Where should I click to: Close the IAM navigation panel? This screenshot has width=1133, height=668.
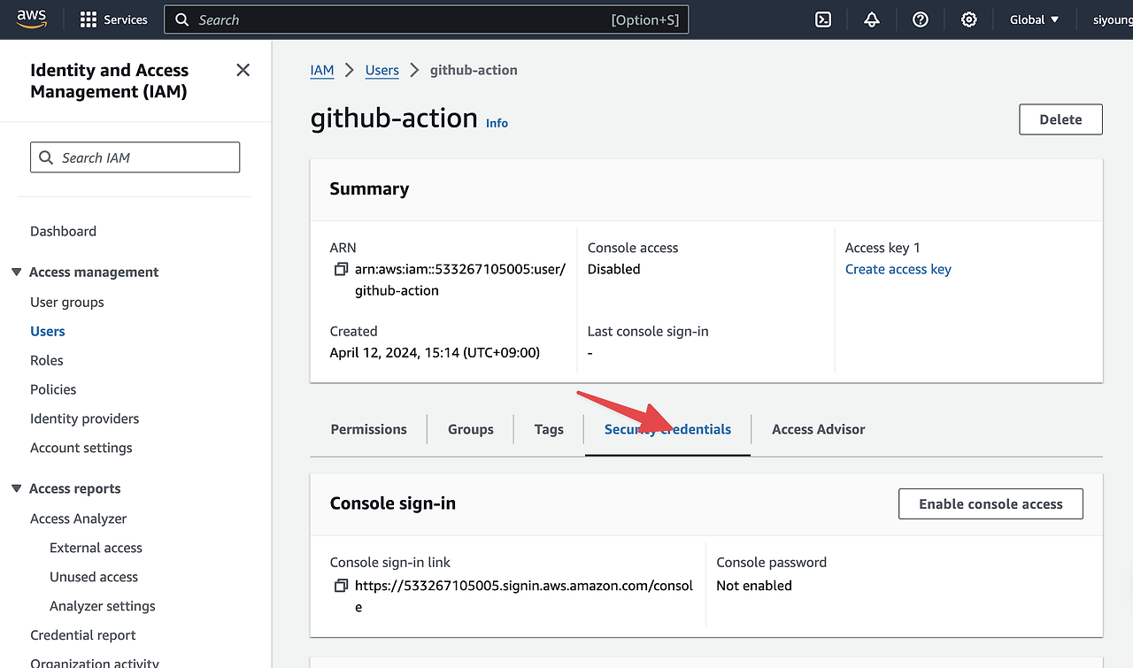(243, 70)
